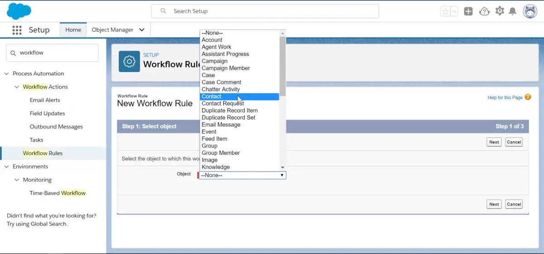Screen dimensions: 544x254
Task: Select --None-- in the object list
Action: (239, 33)
